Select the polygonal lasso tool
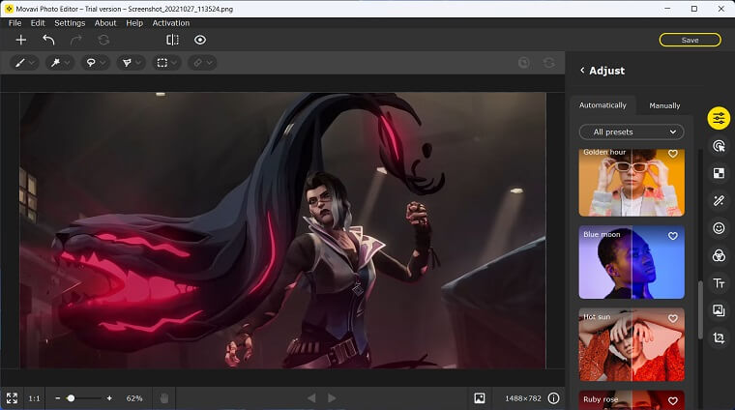 click(x=127, y=63)
